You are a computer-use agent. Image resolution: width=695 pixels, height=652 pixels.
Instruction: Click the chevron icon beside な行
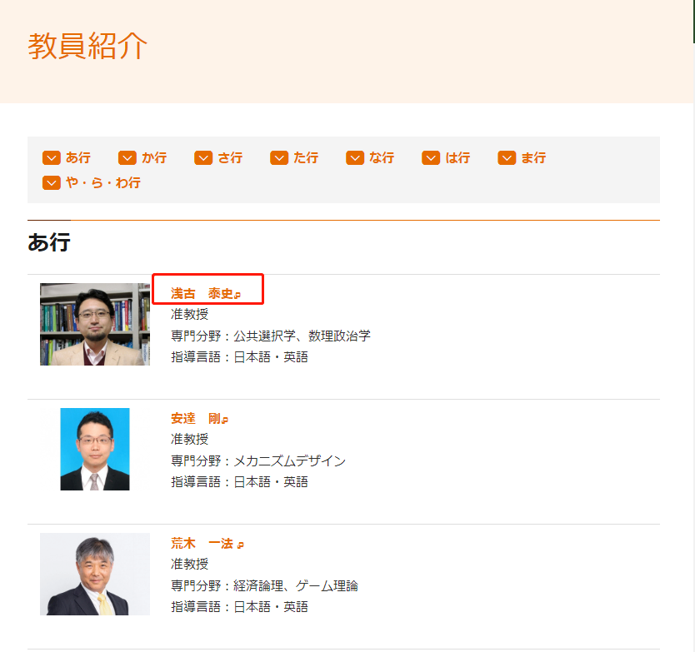(x=355, y=157)
